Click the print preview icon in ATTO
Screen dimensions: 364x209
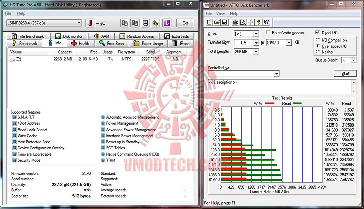point(243,22)
